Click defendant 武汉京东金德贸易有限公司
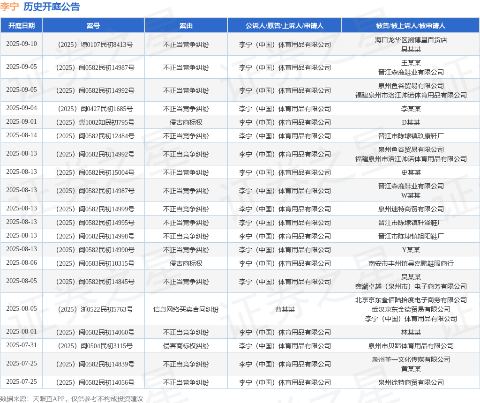The width and height of the screenshot is (480, 403). pyautogui.click(x=411, y=309)
